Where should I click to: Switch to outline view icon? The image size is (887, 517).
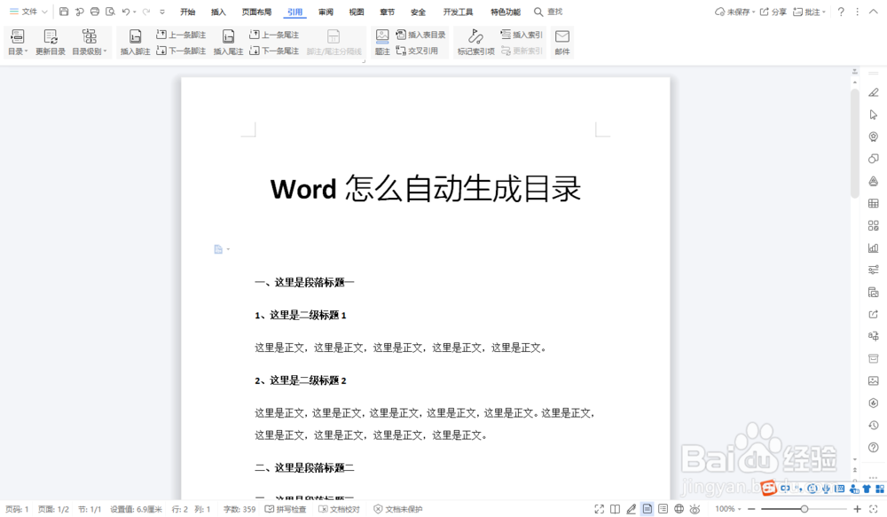point(663,509)
